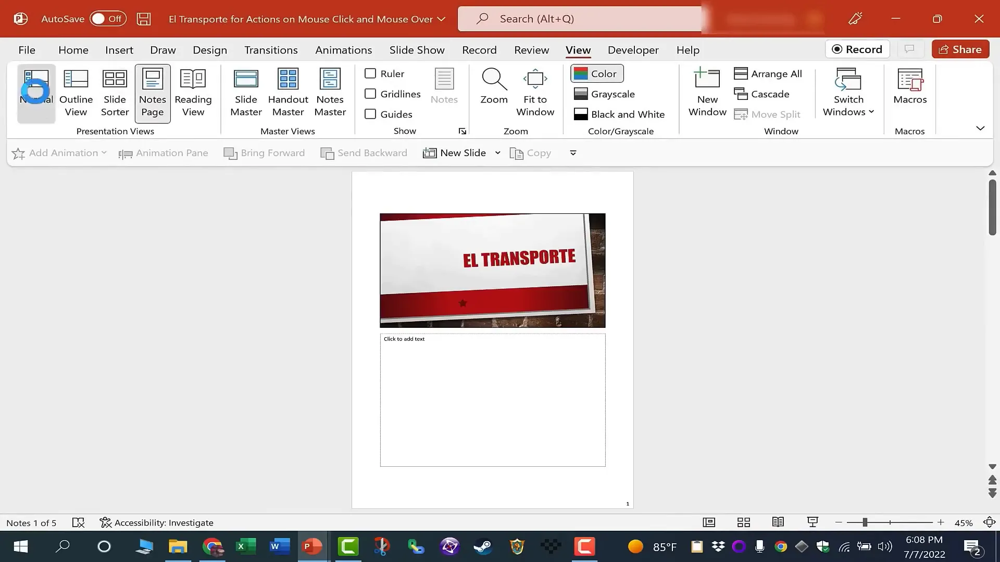Open Slide Master view

click(246, 94)
